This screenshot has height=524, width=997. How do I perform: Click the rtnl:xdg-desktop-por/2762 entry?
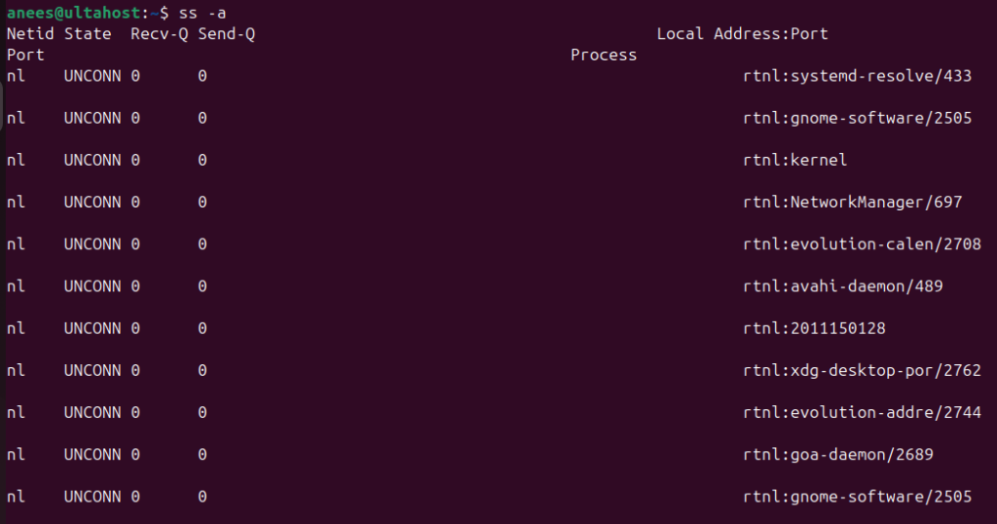pos(862,371)
